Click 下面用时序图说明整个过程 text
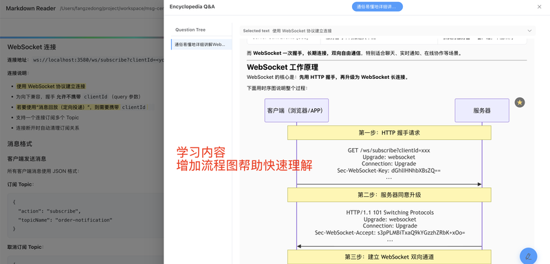This screenshot has height=264, width=550. click(277, 88)
